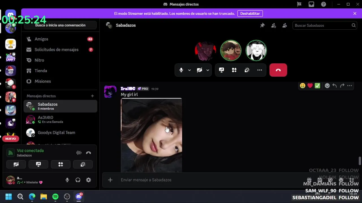This screenshot has height=203, width=362.
Task: Open Windows Start menu
Action: tap(8, 197)
